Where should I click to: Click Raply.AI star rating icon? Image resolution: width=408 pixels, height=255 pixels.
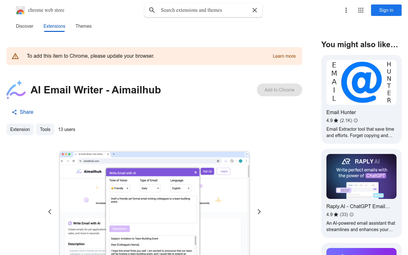coord(336,215)
